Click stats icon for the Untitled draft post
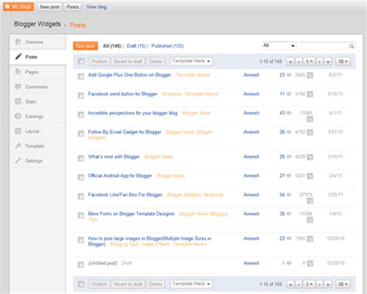This screenshot has width=367, height=294. click(x=310, y=263)
